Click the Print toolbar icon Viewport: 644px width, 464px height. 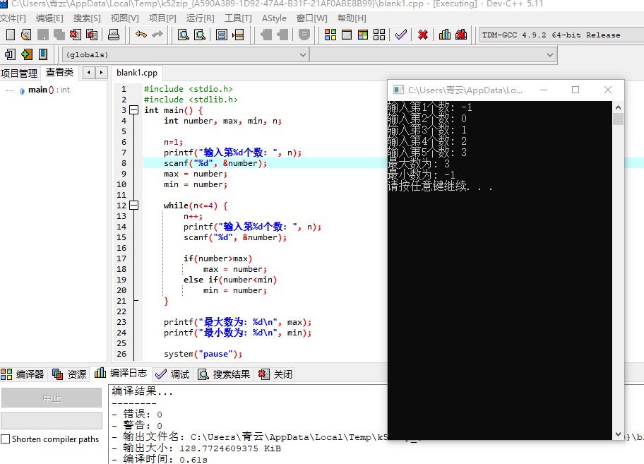coord(113,35)
